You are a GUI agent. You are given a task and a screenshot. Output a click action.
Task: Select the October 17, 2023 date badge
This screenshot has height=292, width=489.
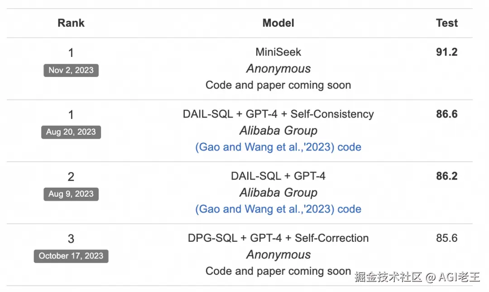[x=71, y=256]
